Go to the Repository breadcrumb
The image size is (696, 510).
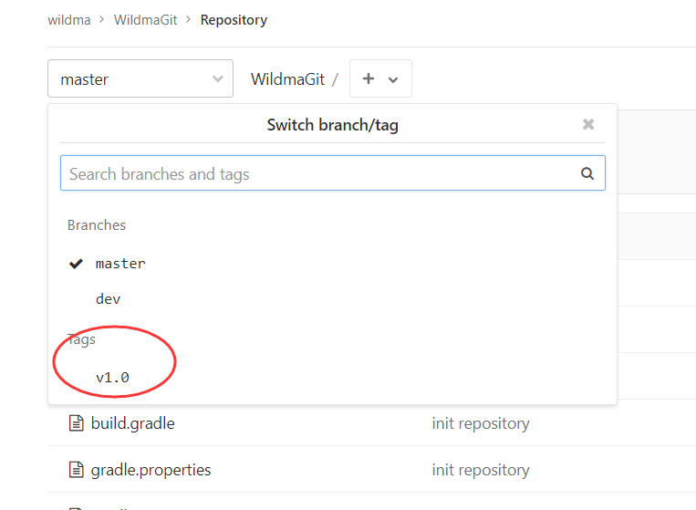(234, 20)
